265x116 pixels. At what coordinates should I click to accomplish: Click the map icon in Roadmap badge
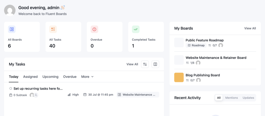point(189,45)
